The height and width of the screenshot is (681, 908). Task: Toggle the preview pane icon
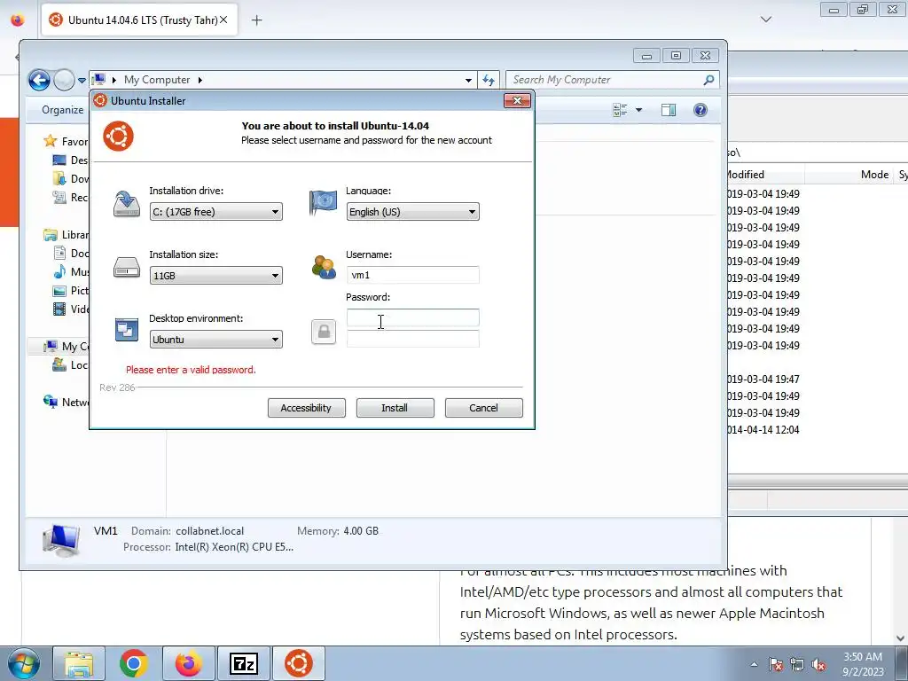669,110
